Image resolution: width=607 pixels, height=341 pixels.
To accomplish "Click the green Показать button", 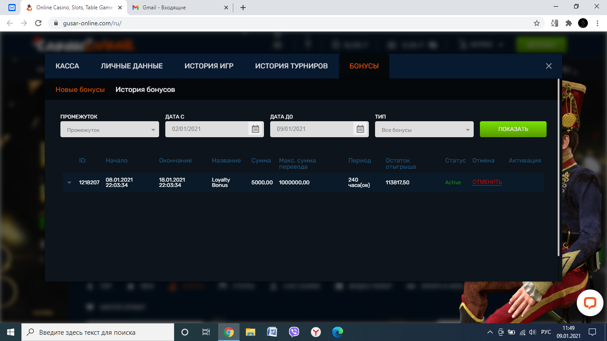I will point(513,129).
